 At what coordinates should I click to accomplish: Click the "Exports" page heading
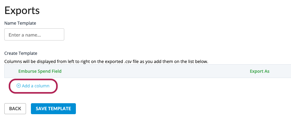(22, 10)
